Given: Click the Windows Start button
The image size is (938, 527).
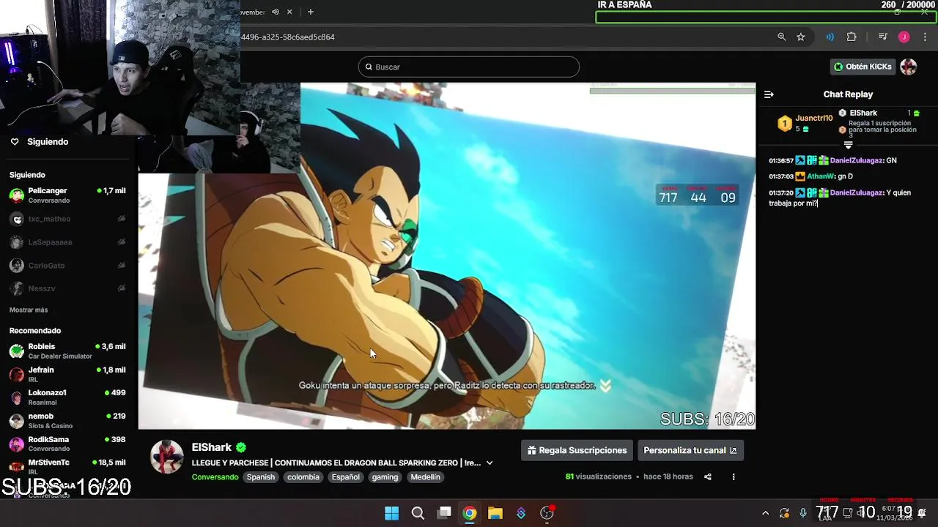Looking at the screenshot, I should pos(392,513).
